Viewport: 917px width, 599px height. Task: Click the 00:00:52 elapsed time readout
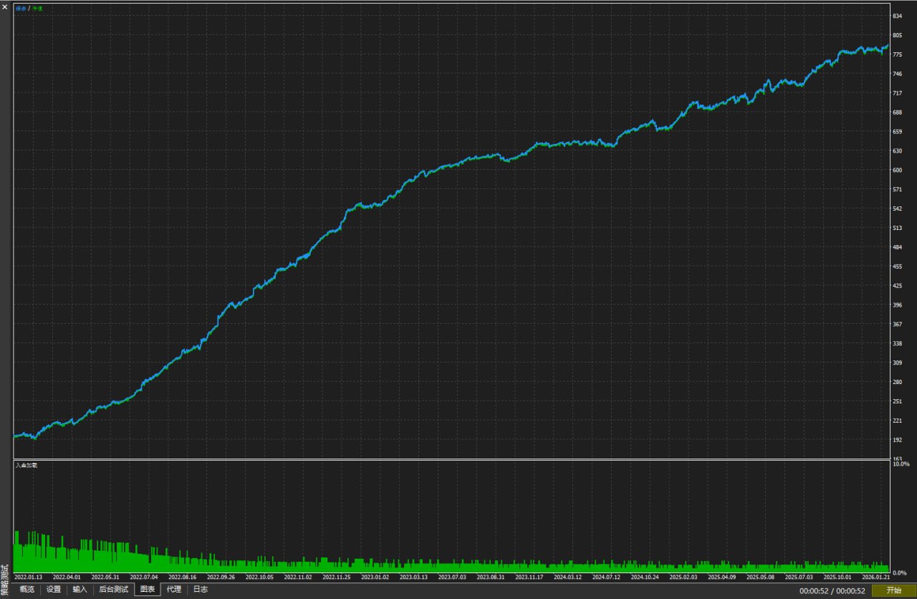[813, 591]
